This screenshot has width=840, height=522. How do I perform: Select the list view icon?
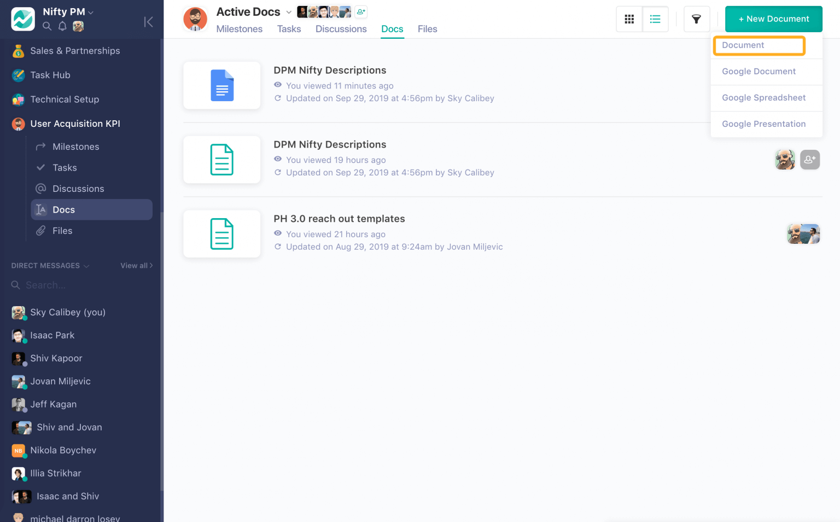click(655, 19)
